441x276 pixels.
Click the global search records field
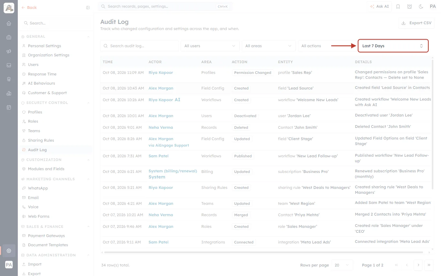click(x=165, y=6)
